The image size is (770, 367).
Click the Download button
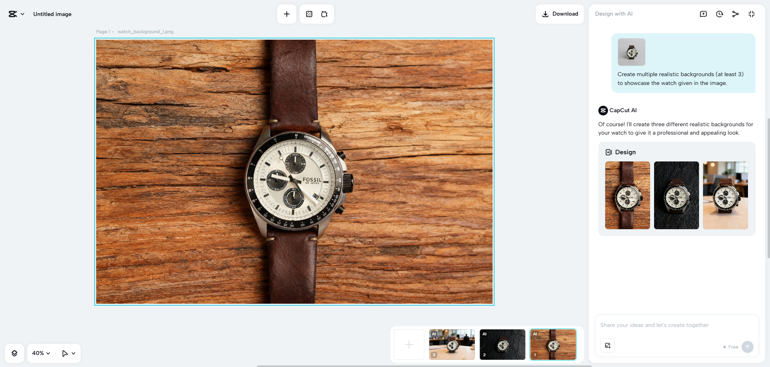point(560,14)
